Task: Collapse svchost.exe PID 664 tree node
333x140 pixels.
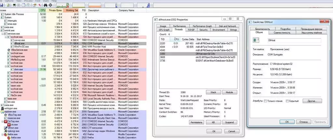Action: (6, 66)
